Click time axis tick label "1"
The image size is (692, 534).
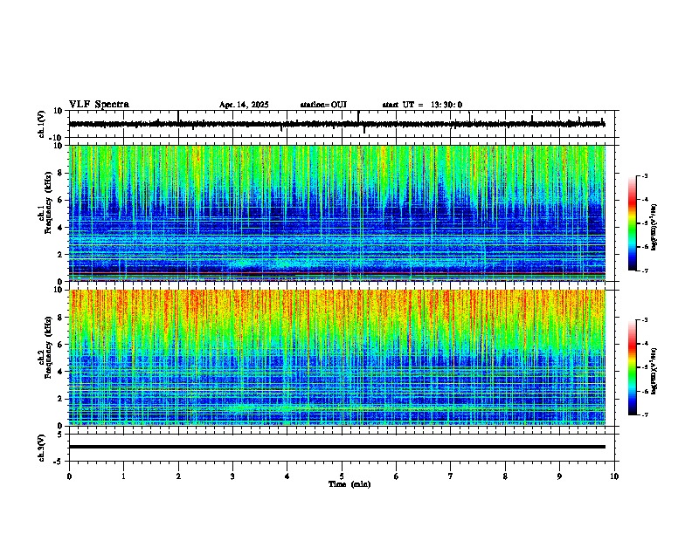pyautogui.click(x=123, y=476)
